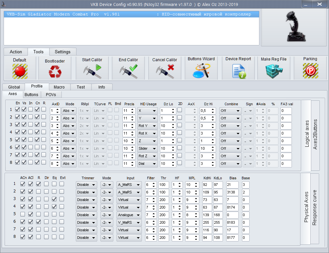Select VKB-Sim Gladiator device in list
This screenshot has width=329, height=253.
pos(131,14)
